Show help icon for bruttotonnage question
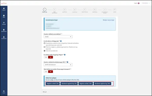Screen dimensions: 152x96 pos(67,62)
